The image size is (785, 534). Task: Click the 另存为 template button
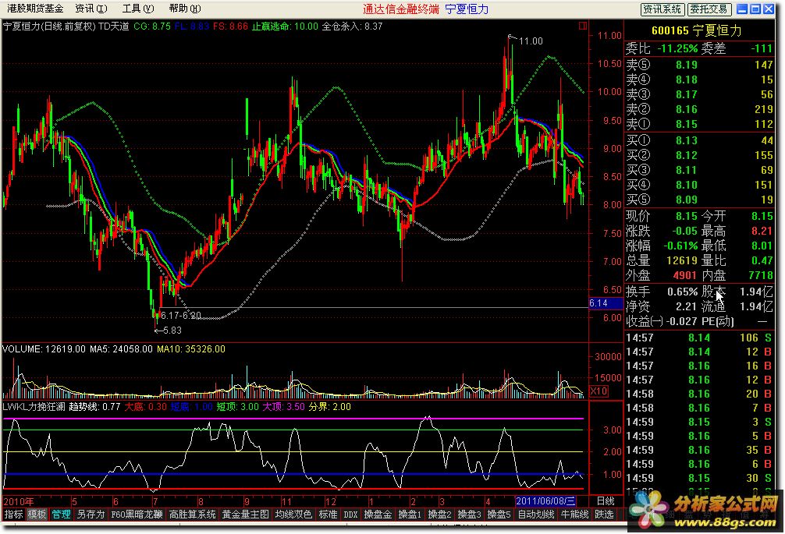coord(91,514)
